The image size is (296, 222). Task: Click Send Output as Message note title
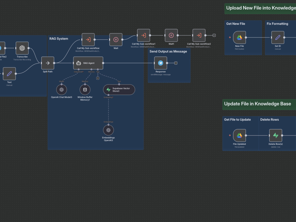pyautogui.click(x=168, y=51)
